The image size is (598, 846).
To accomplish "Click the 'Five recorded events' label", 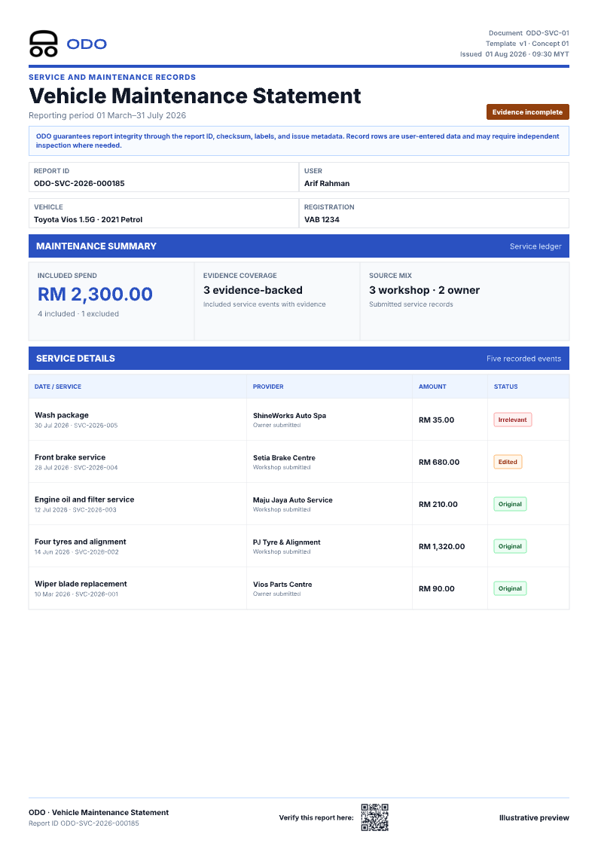I will tap(523, 359).
